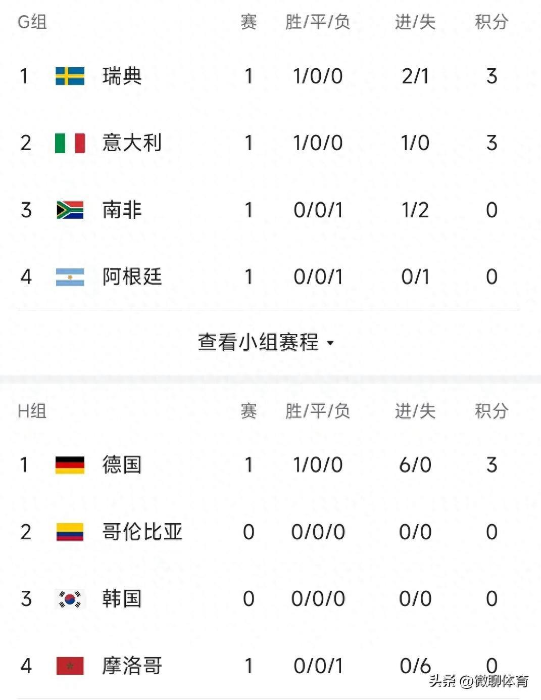Click the South Africa flag icon
The image size is (541, 700).
[70, 210]
